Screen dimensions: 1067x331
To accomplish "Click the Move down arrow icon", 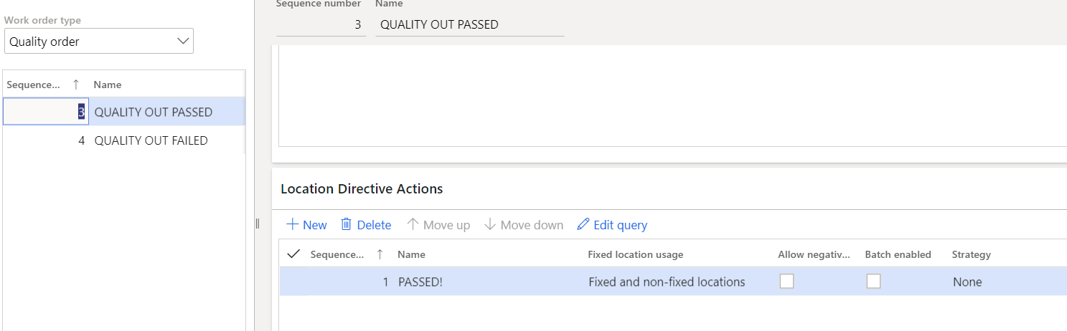I will (490, 225).
